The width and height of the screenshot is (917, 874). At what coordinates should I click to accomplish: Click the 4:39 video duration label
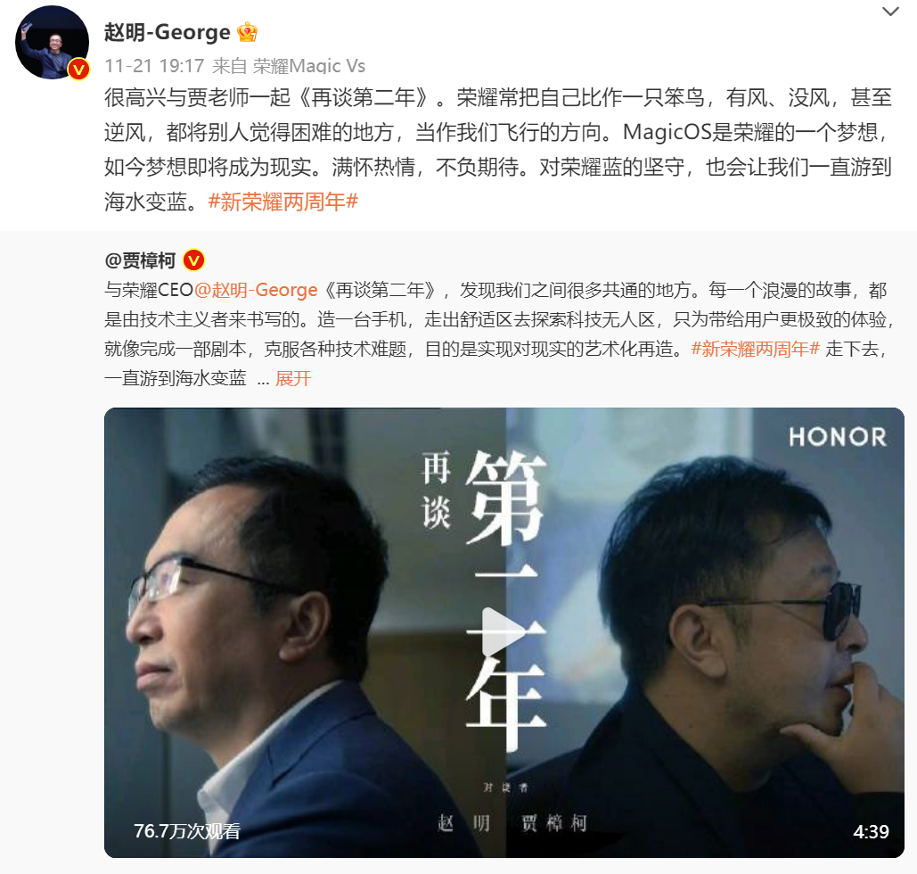[871, 831]
